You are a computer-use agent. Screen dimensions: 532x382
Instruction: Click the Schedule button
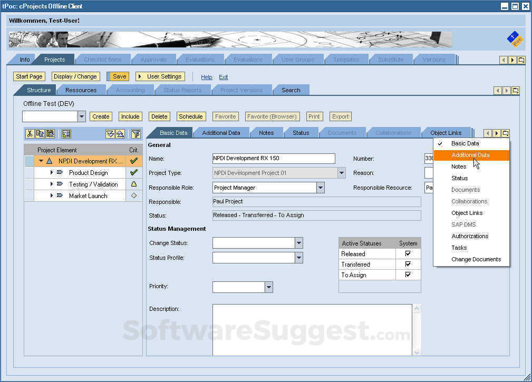[x=191, y=116]
